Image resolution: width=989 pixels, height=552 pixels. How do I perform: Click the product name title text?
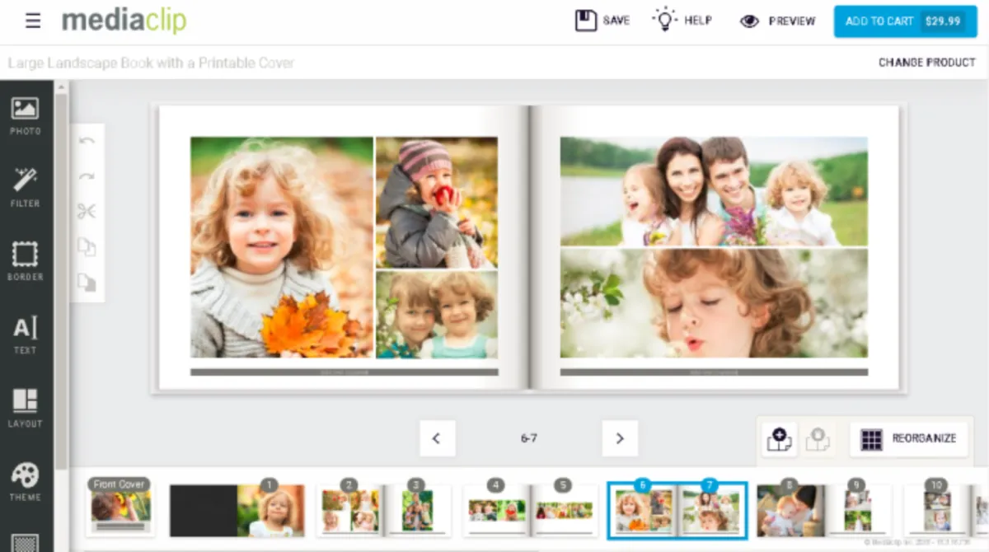point(151,63)
